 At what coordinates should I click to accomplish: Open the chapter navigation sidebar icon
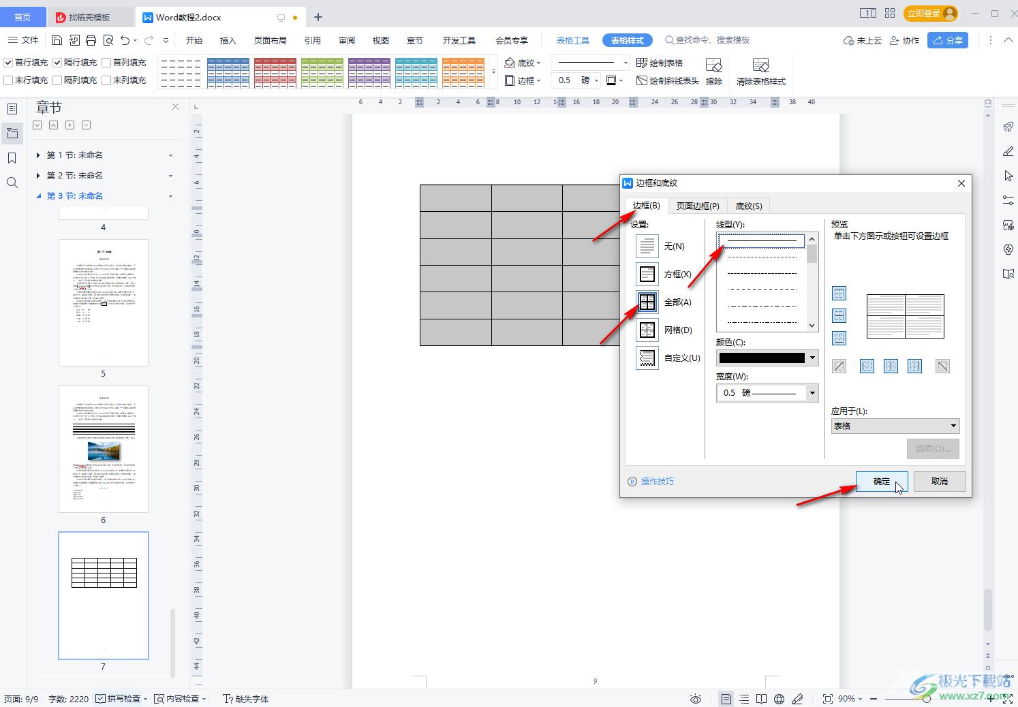tap(12, 133)
